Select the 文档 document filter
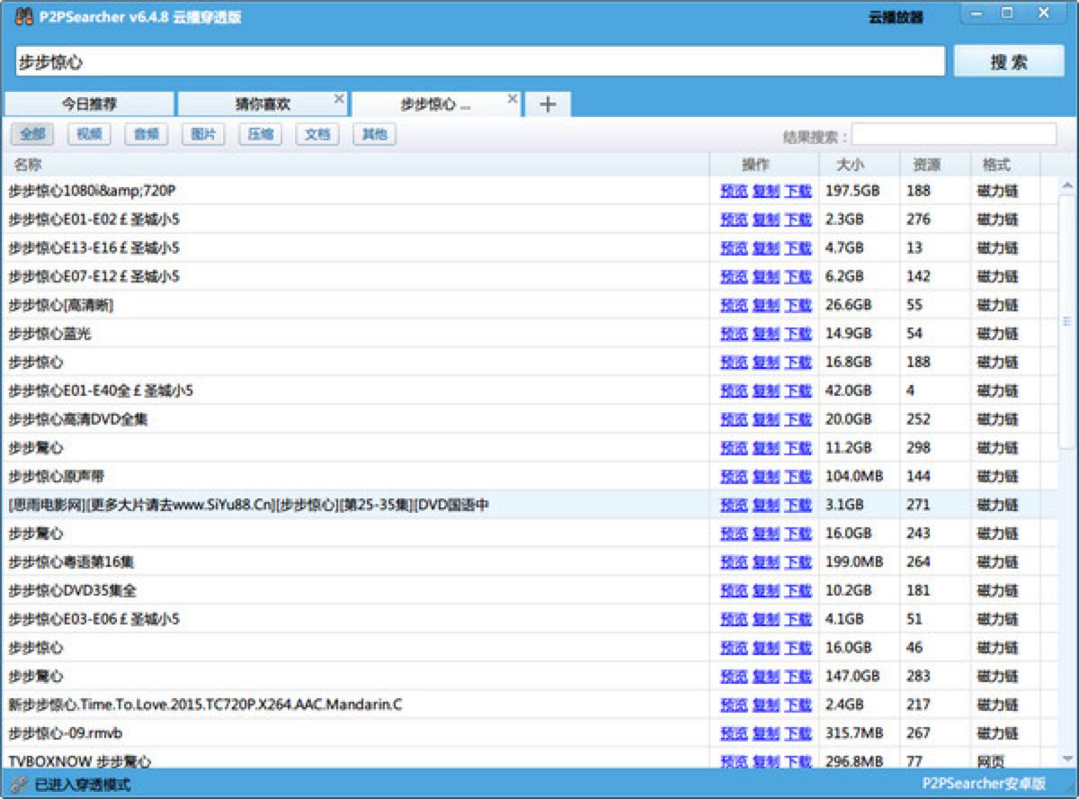 [316, 134]
